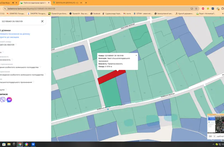Close the Google Maps coordinates tab

pyautogui.click(x=81, y=3)
